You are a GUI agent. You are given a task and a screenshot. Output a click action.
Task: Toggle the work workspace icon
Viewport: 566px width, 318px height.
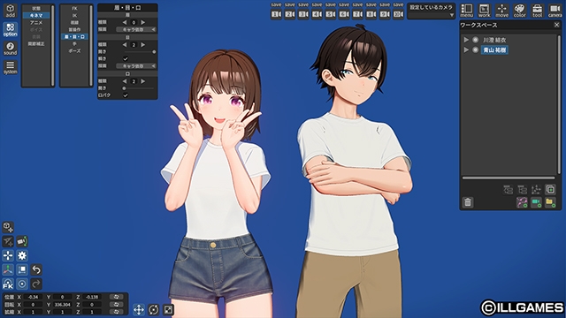coord(485,11)
